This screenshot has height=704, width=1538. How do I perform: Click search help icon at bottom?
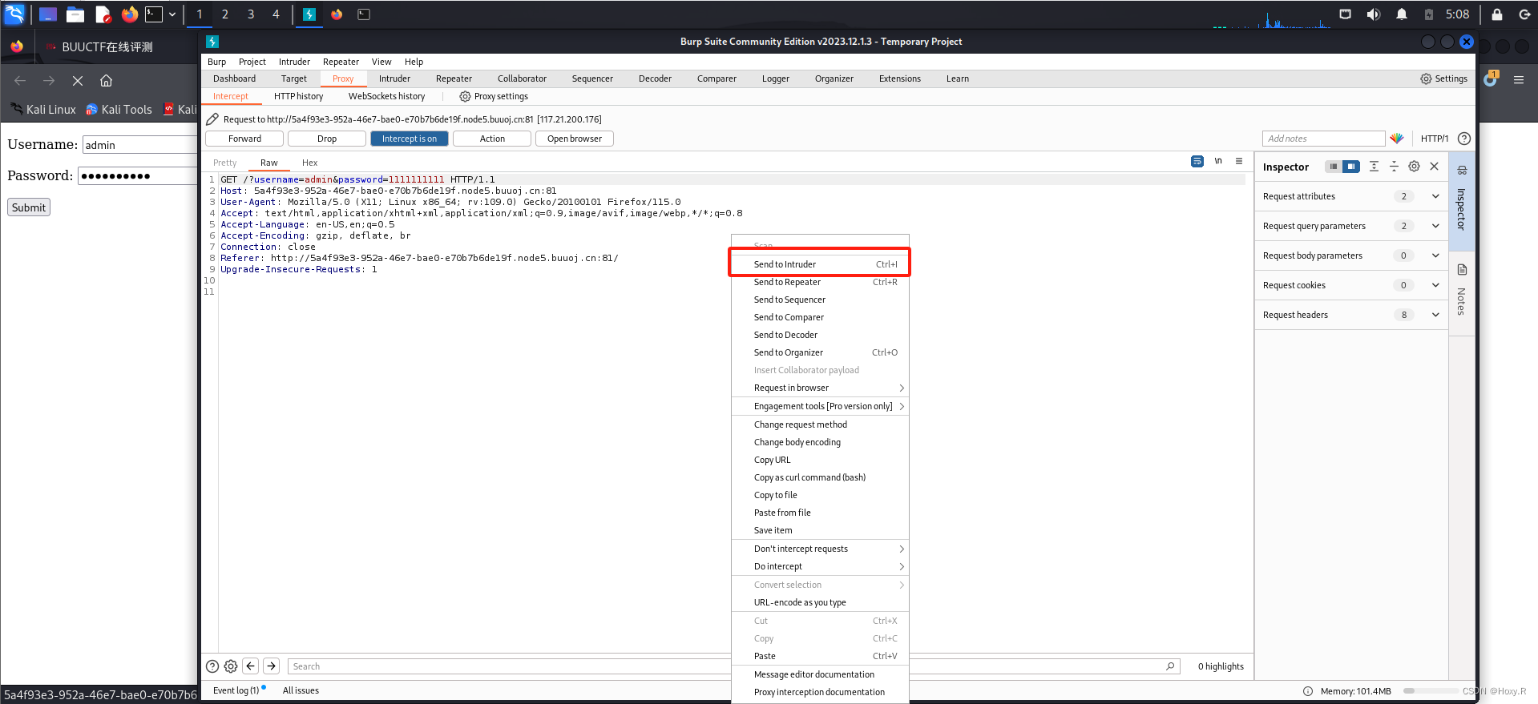pyautogui.click(x=212, y=666)
